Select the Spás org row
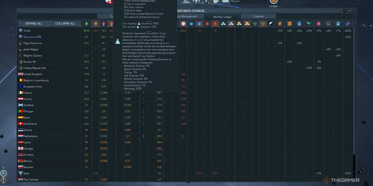Viewport: 373px width, 186px height. coord(185,173)
